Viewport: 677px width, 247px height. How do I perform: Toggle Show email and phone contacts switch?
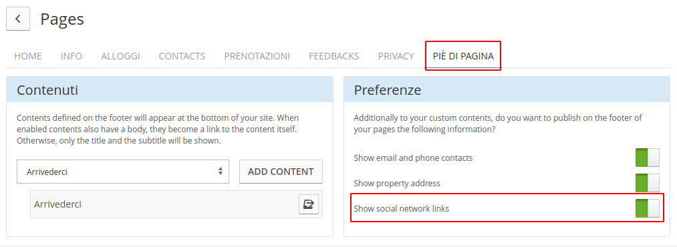tap(647, 158)
